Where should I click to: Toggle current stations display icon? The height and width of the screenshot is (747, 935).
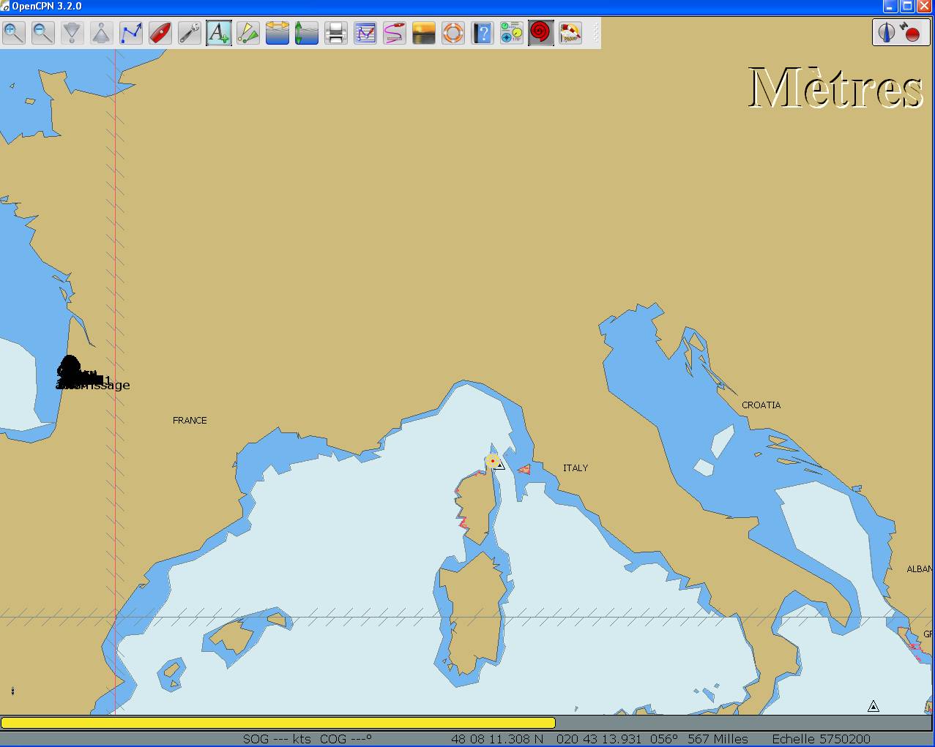(x=307, y=33)
